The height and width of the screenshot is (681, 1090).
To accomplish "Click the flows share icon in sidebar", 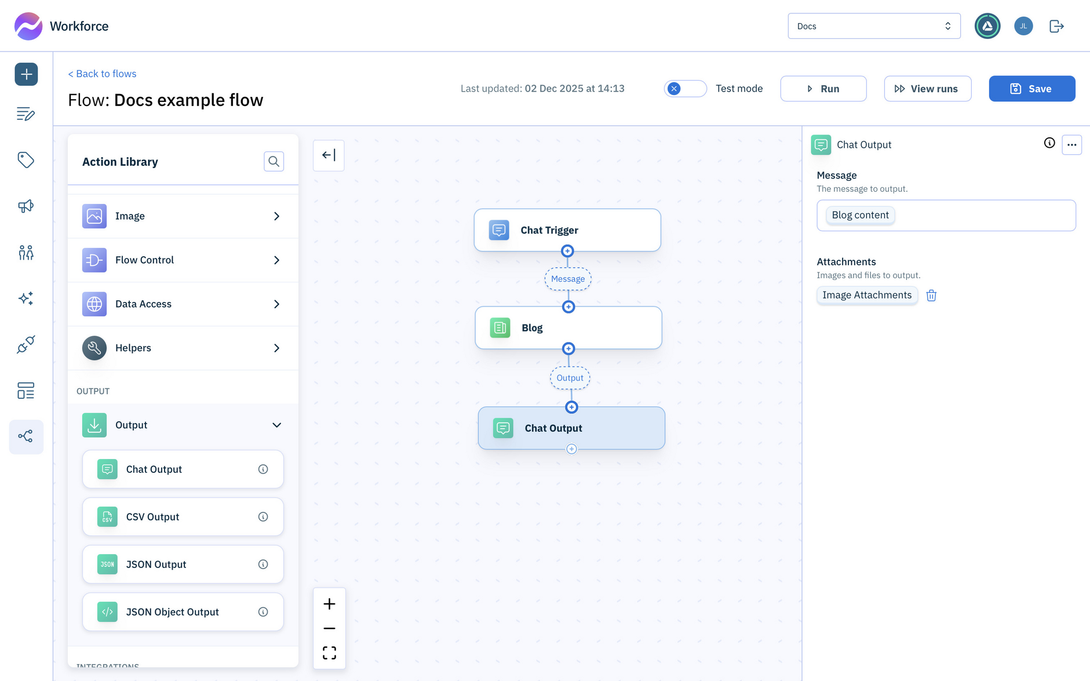I will [x=25, y=436].
